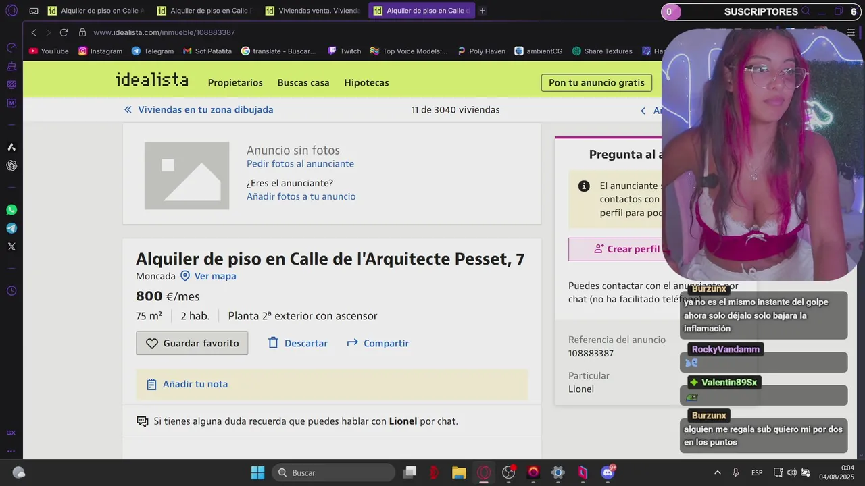Viewport: 865px width, 486px height.
Task: Open History clock icon in sidebar
Action: coord(11,291)
